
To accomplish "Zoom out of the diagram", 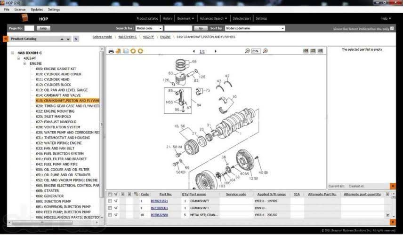I will tap(247, 51).
